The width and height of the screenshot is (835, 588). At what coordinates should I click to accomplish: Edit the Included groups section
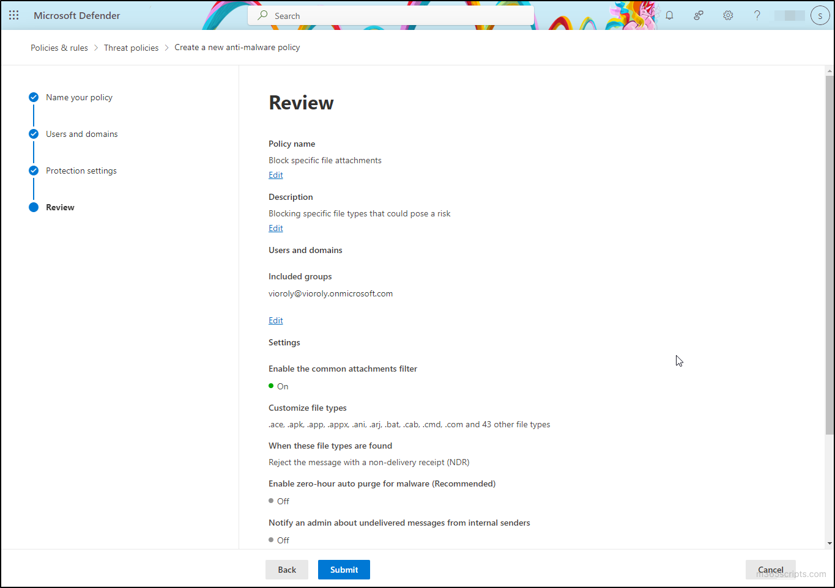[x=276, y=320]
